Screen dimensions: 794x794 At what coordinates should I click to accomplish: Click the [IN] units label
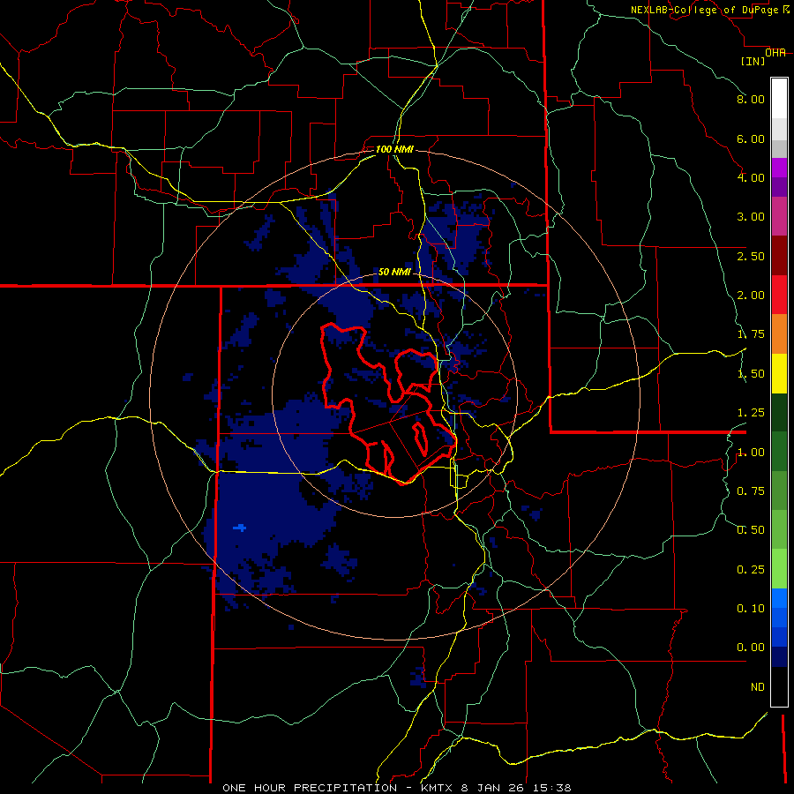753,61
